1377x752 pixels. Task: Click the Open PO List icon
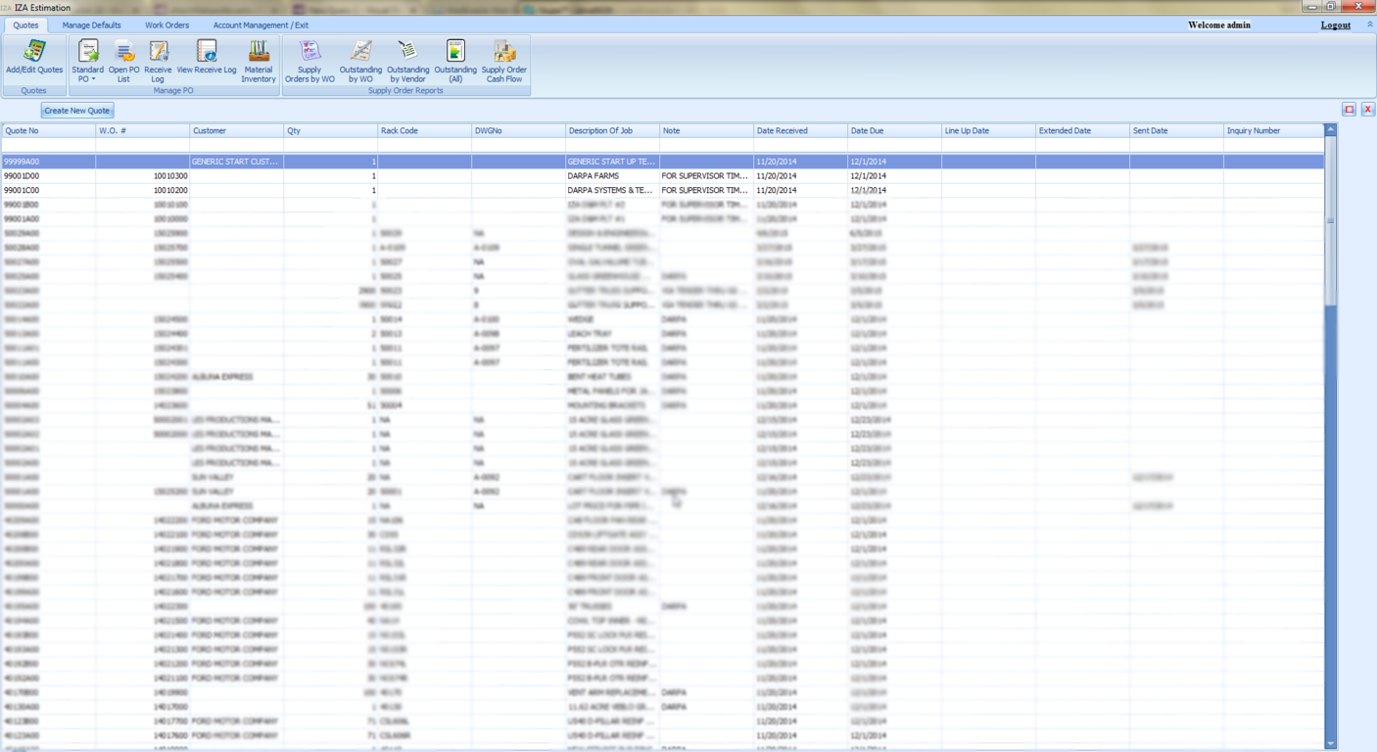123,59
